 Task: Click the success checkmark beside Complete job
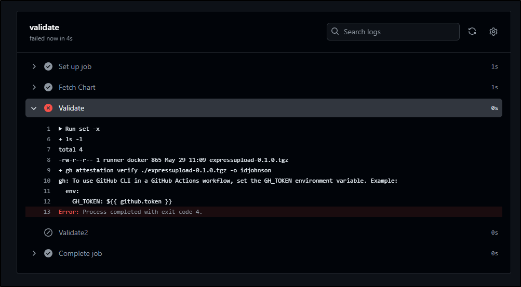point(48,253)
